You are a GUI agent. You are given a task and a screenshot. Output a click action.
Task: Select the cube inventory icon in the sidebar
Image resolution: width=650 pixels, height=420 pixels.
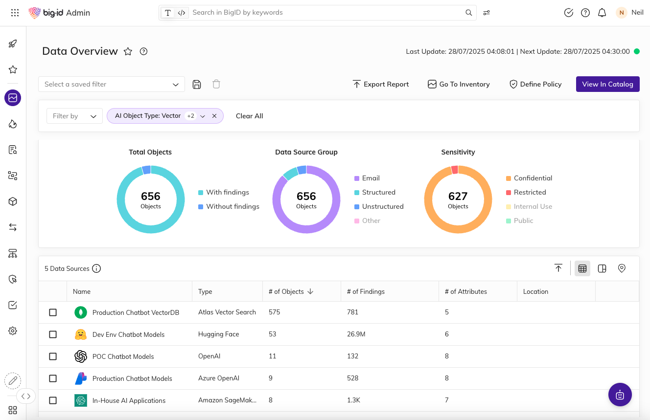point(13,201)
